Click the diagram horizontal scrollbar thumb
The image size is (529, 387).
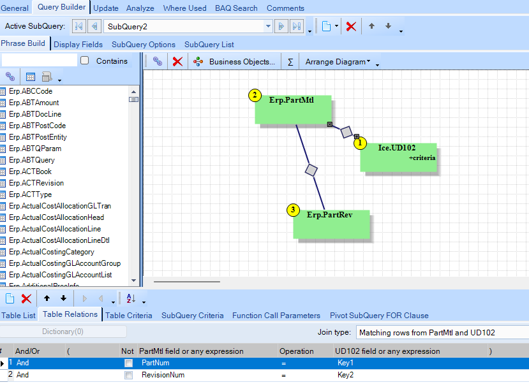coord(187,282)
